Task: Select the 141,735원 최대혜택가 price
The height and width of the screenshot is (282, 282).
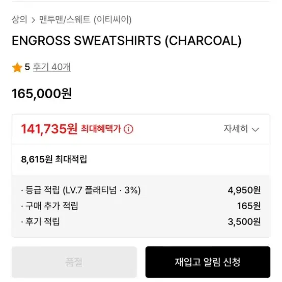Action: pos(49,129)
